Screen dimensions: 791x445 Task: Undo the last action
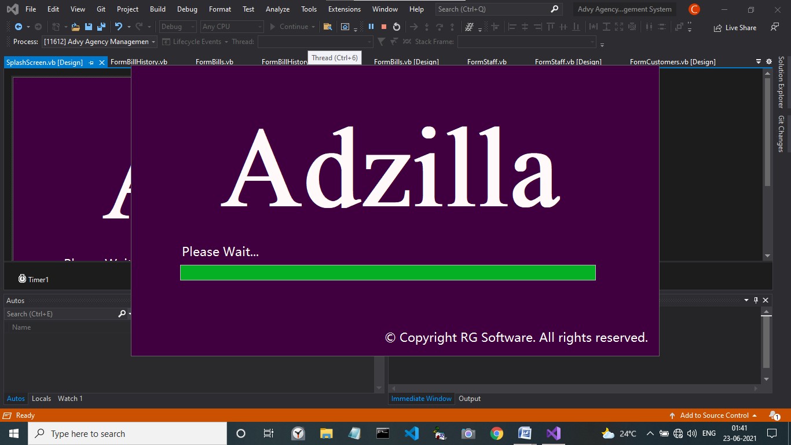tap(118, 27)
